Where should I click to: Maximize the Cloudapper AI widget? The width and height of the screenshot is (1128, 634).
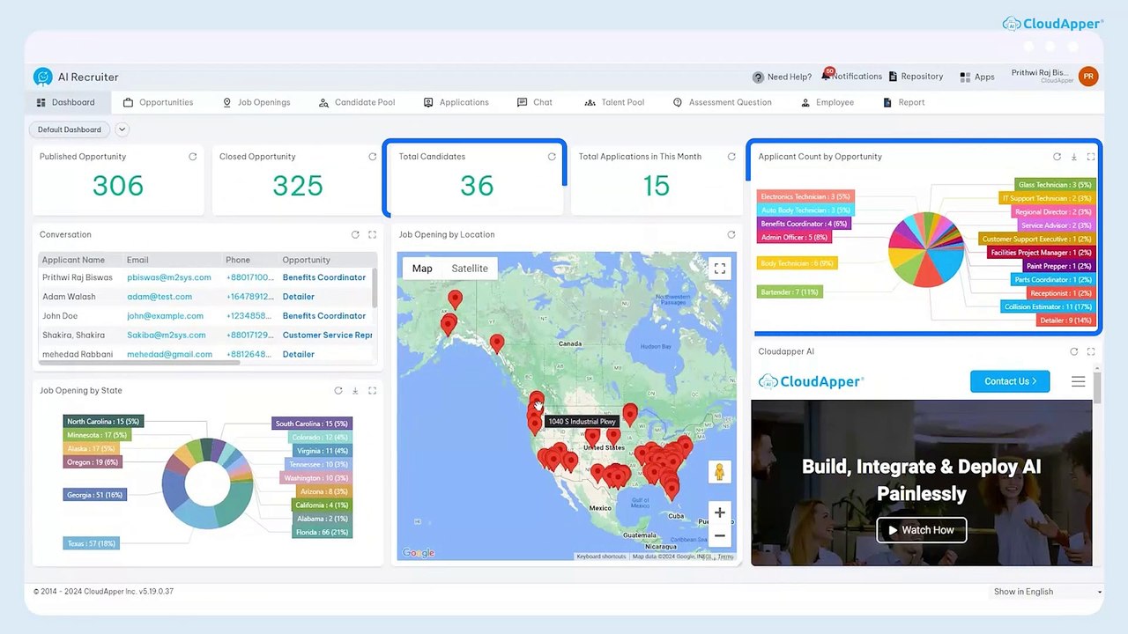1091,351
